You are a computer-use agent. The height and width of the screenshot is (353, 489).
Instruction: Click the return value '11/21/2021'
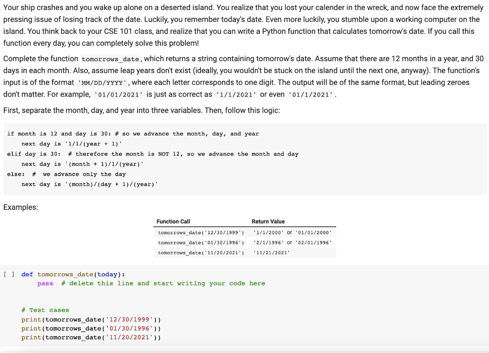[272, 253]
